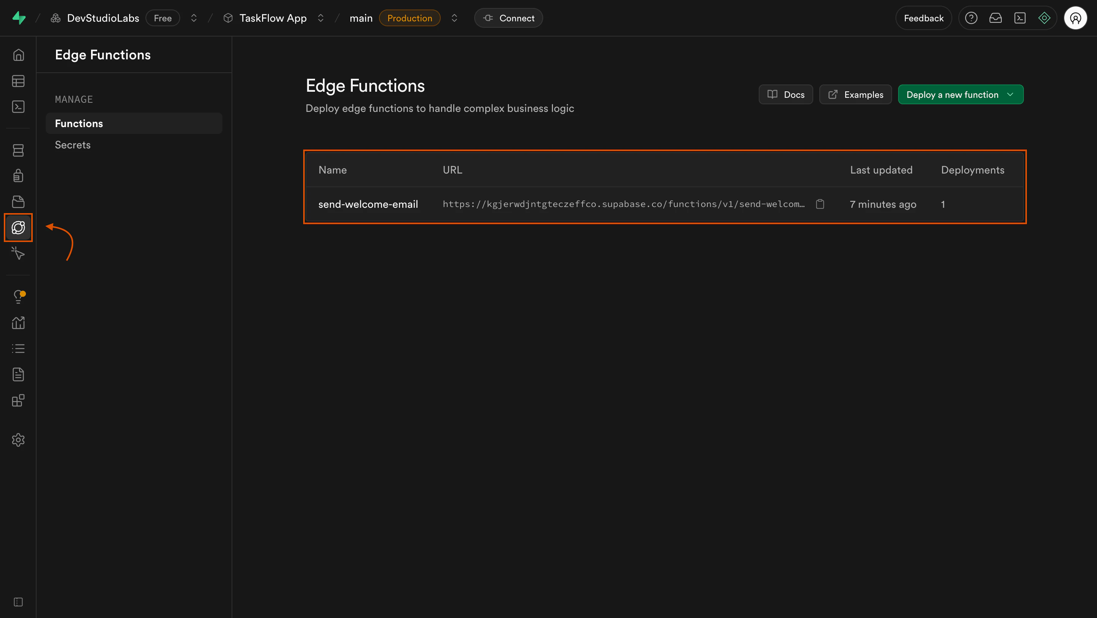
Task: Open the Advisors lightbulb icon with notification
Action: [x=18, y=296]
